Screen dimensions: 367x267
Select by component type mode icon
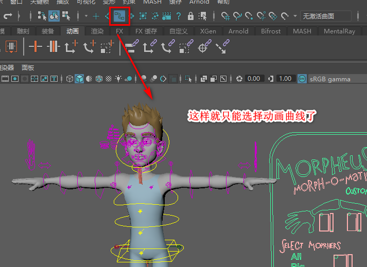tap(66, 16)
